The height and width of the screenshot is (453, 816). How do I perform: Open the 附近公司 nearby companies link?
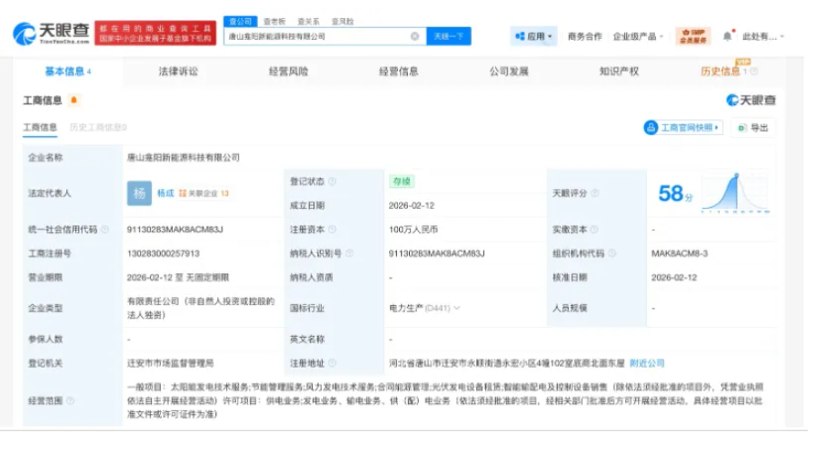tap(648, 363)
